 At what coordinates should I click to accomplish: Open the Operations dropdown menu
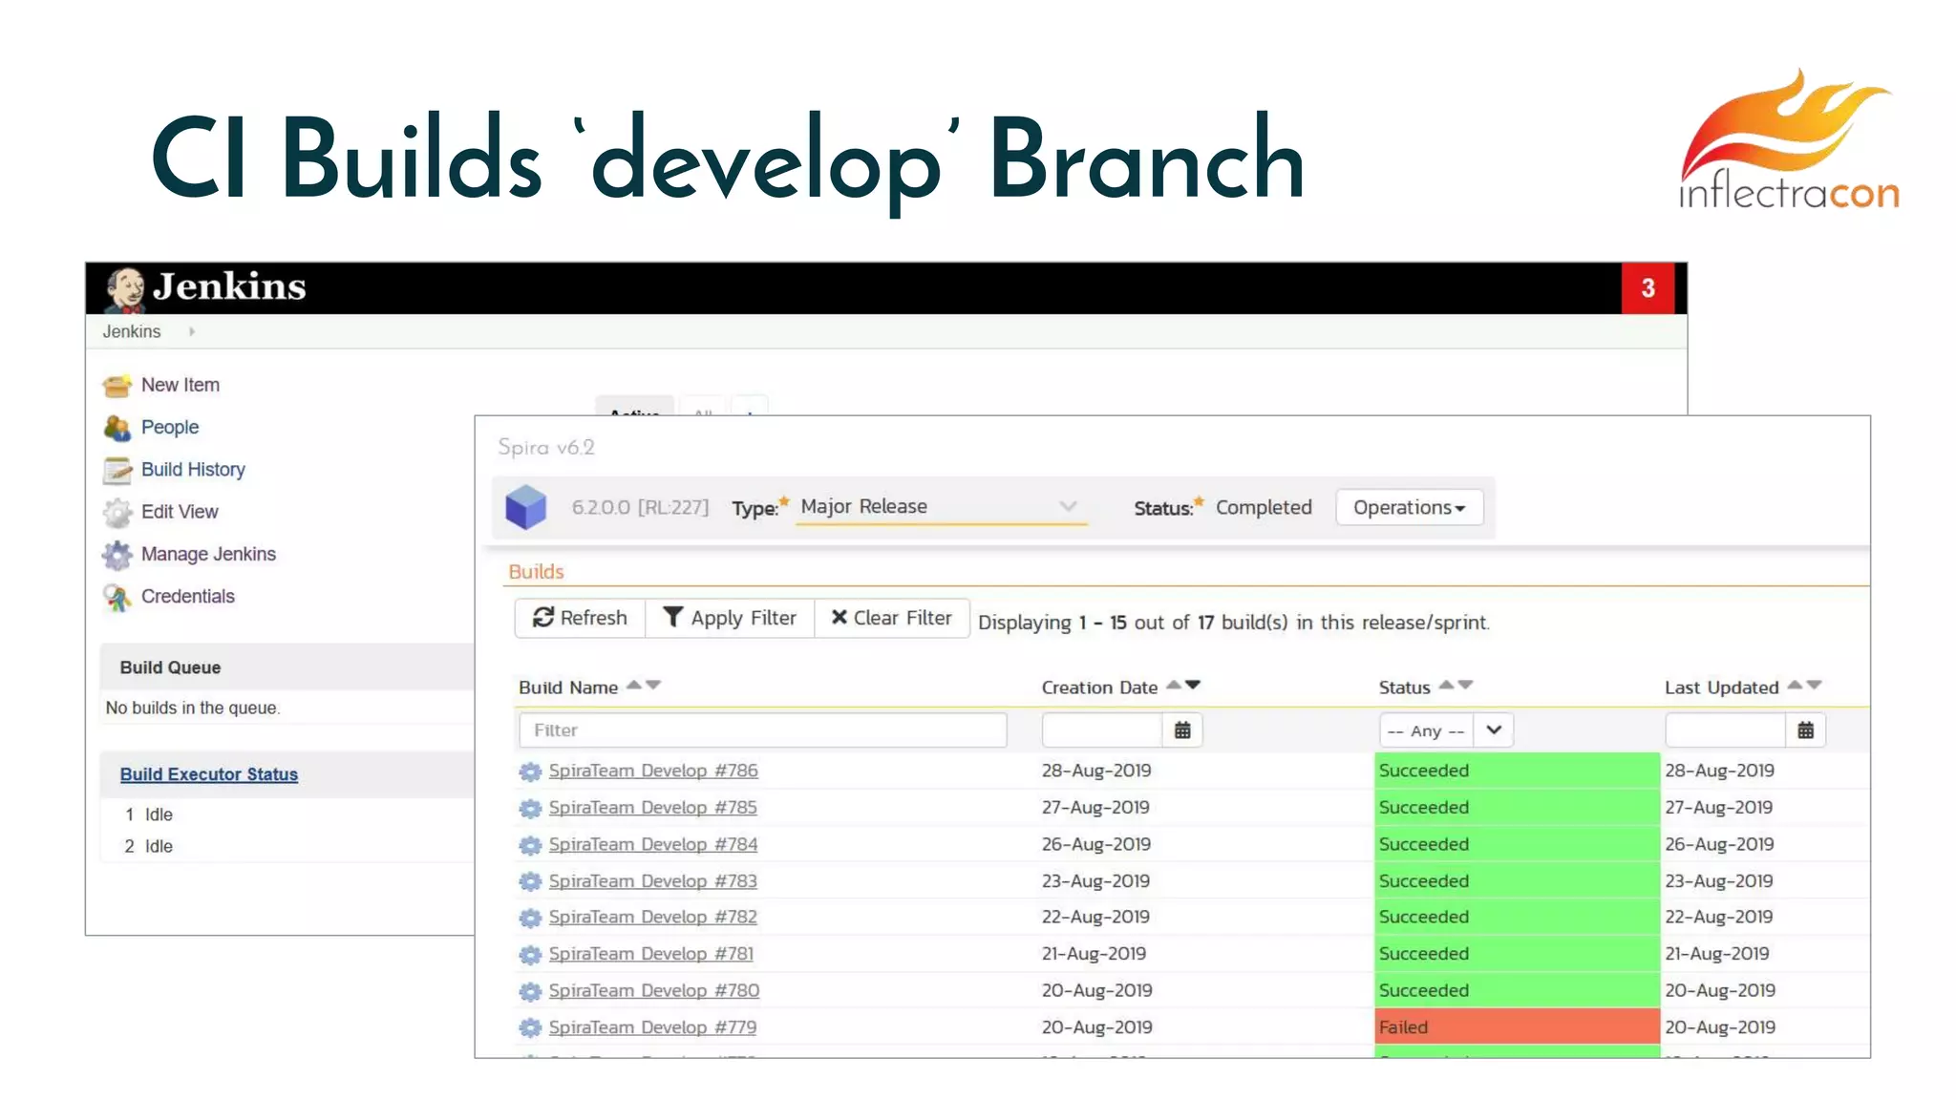click(x=1409, y=507)
